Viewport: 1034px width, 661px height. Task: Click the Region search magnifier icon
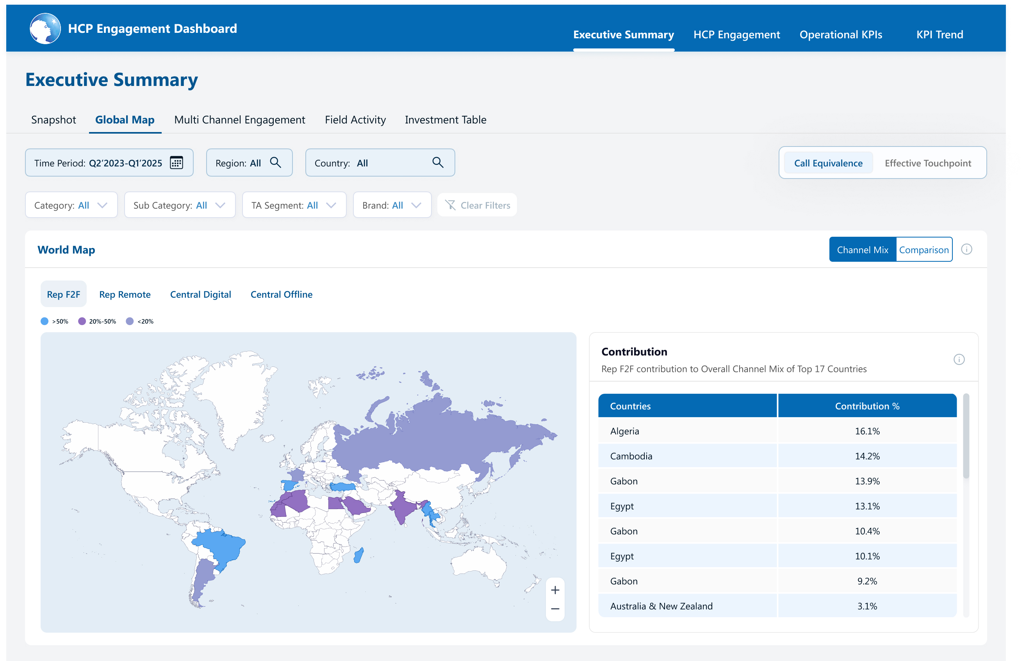click(275, 163)
